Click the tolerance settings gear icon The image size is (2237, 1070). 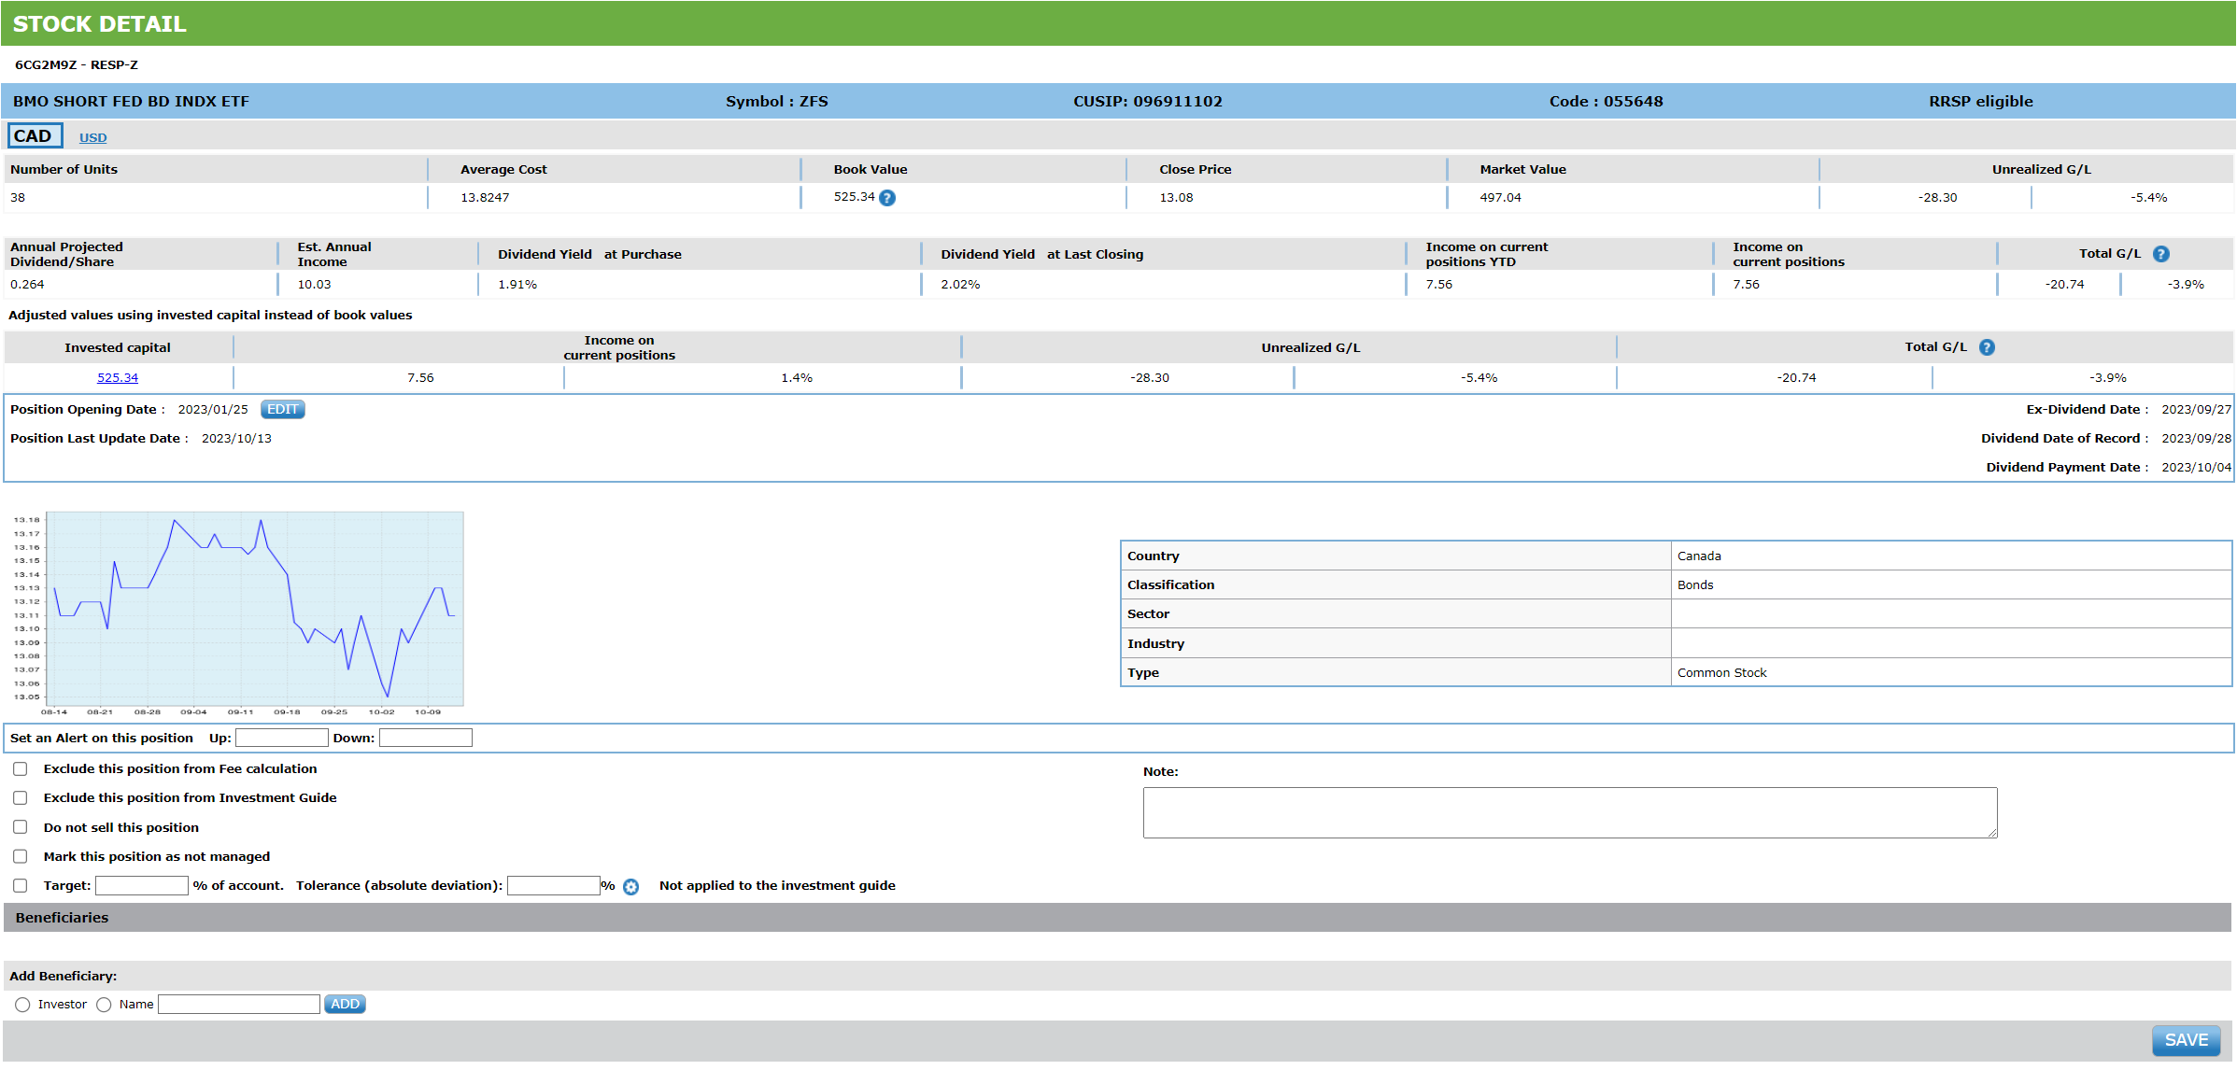coord(631,887)
